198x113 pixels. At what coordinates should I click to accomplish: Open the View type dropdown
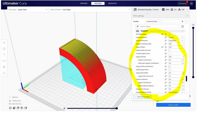pos(28,10)
